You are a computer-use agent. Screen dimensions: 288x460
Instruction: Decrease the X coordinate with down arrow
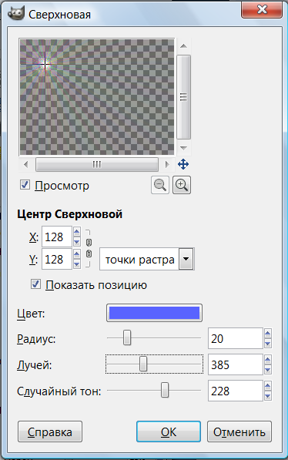[76, 242]
